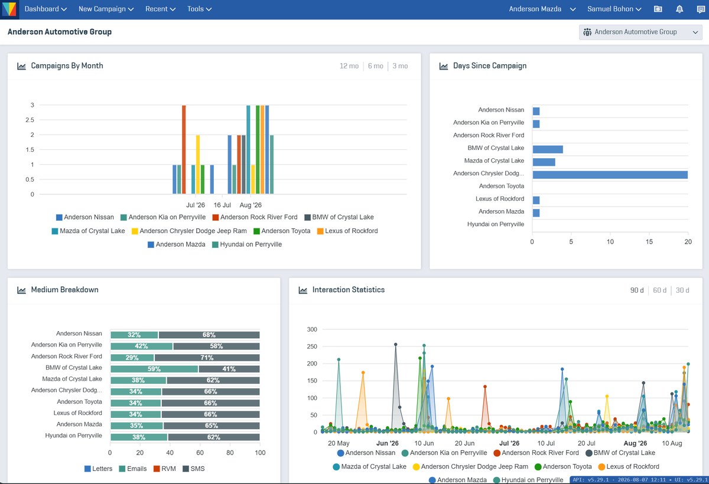
Task: Set Interaction Statistics range to 90 d
Action: click(637, 290)
